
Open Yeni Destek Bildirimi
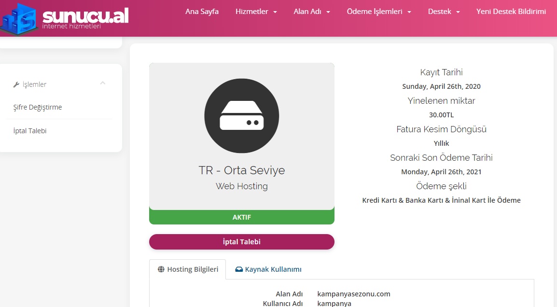point(511,12)
